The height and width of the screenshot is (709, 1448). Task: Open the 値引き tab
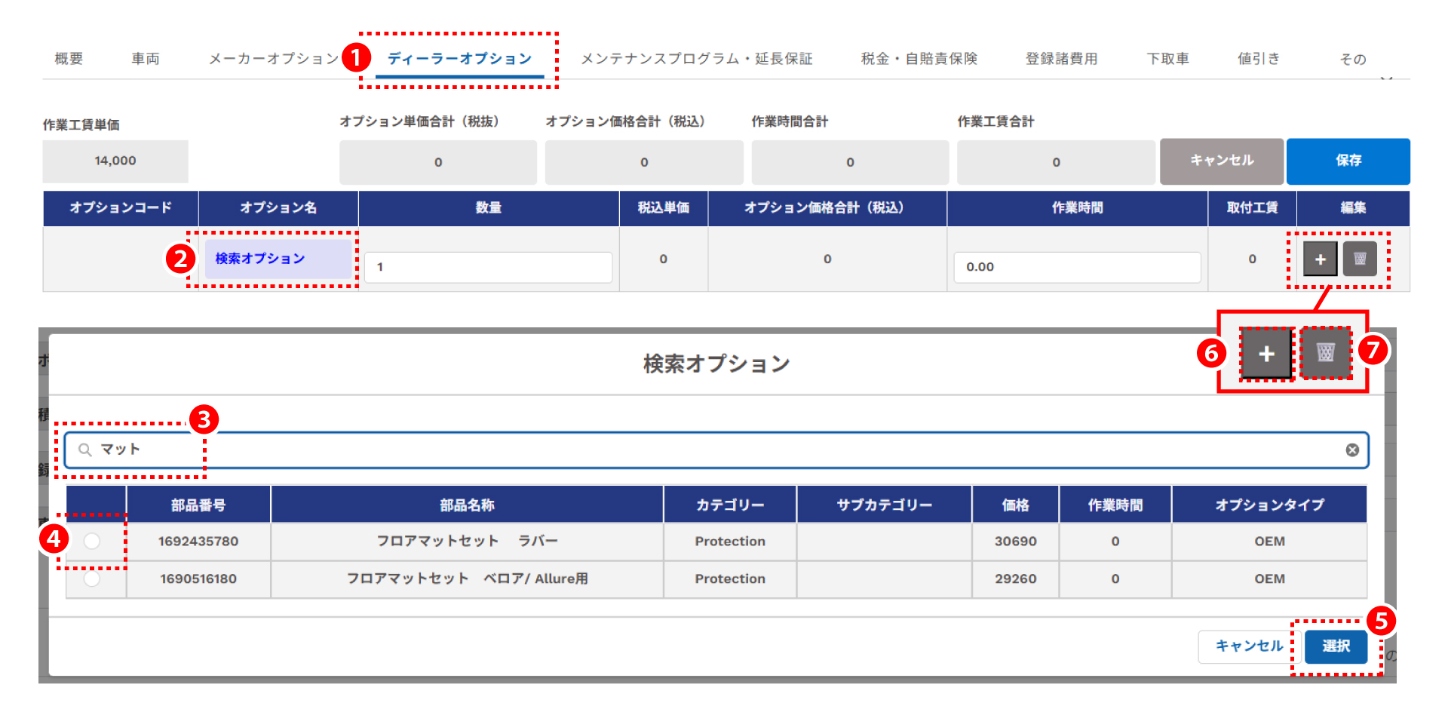pos(1258,59)
